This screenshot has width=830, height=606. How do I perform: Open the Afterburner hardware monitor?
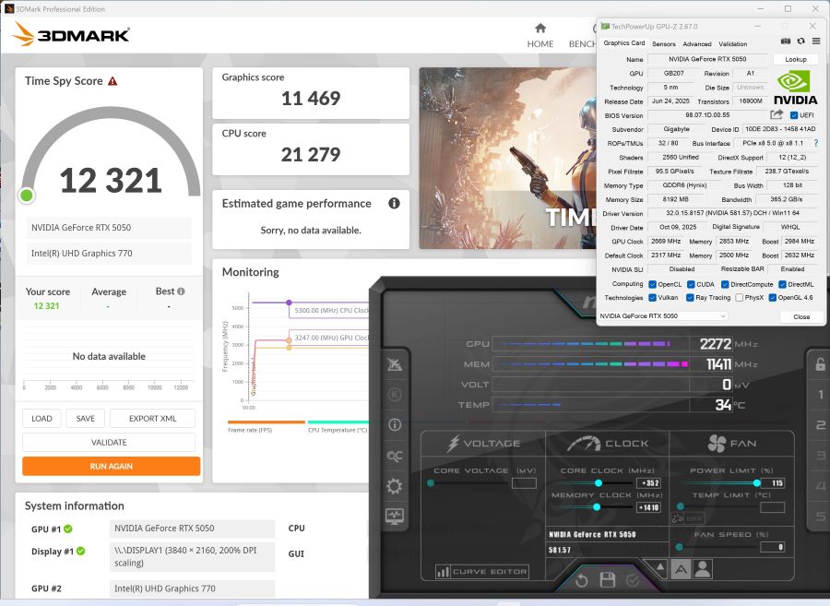[x=394, y=517]
